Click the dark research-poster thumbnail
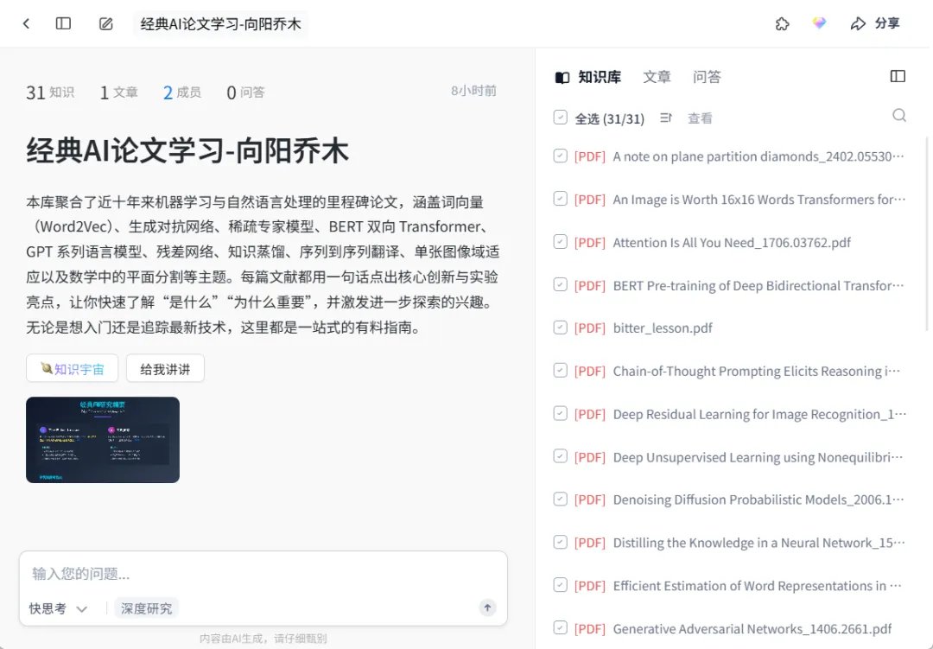 pyautogui.click(x=102, y=439)
